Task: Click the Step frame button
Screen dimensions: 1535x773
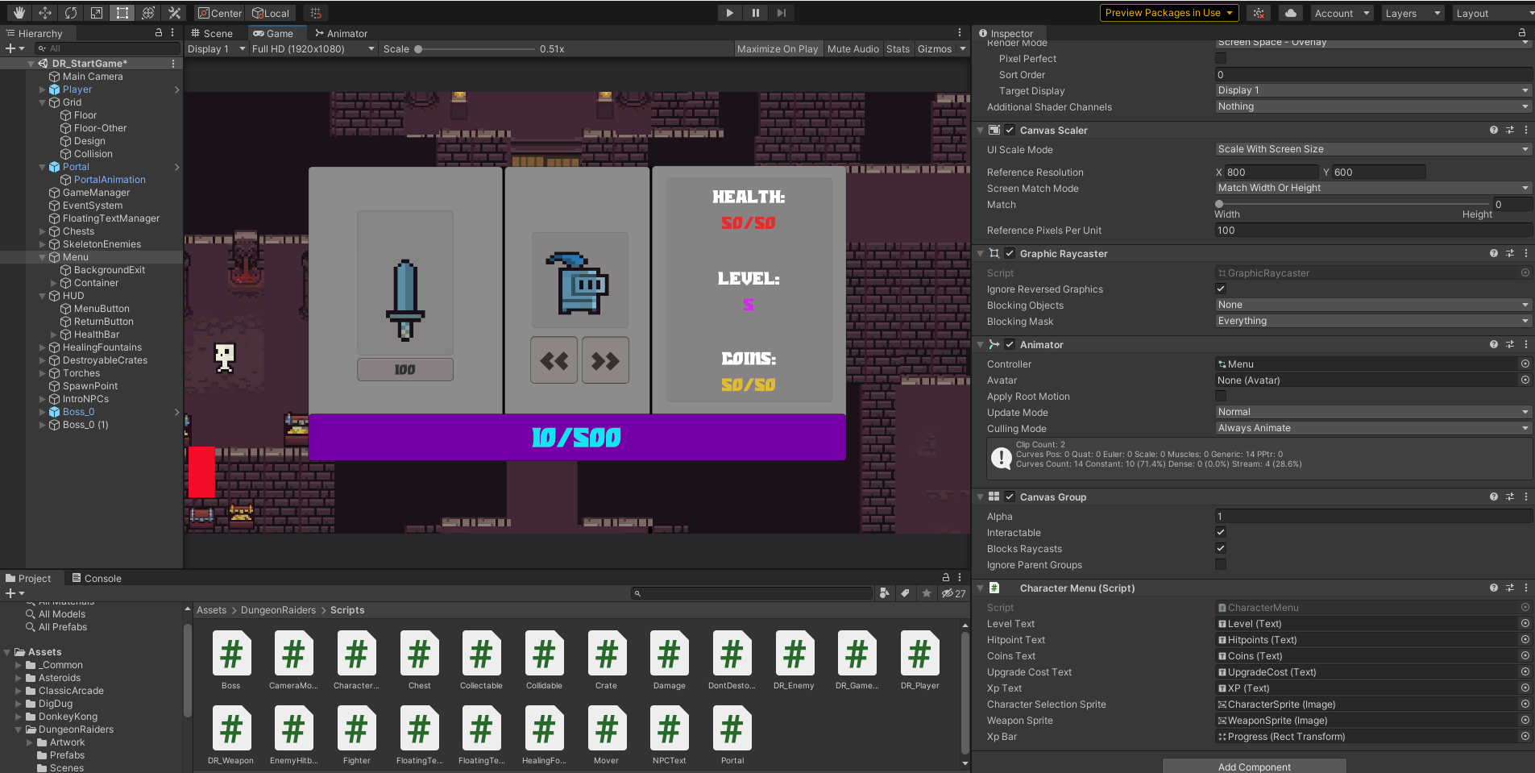Action: coord(781,13)
